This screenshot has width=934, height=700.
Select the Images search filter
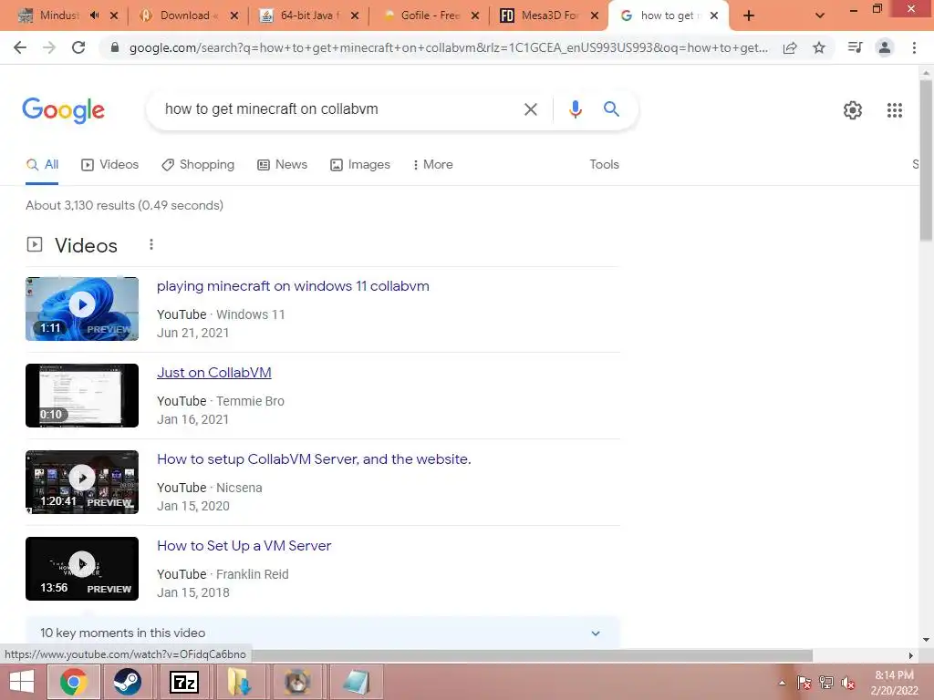pyautogui.click(x=359, y=164)
